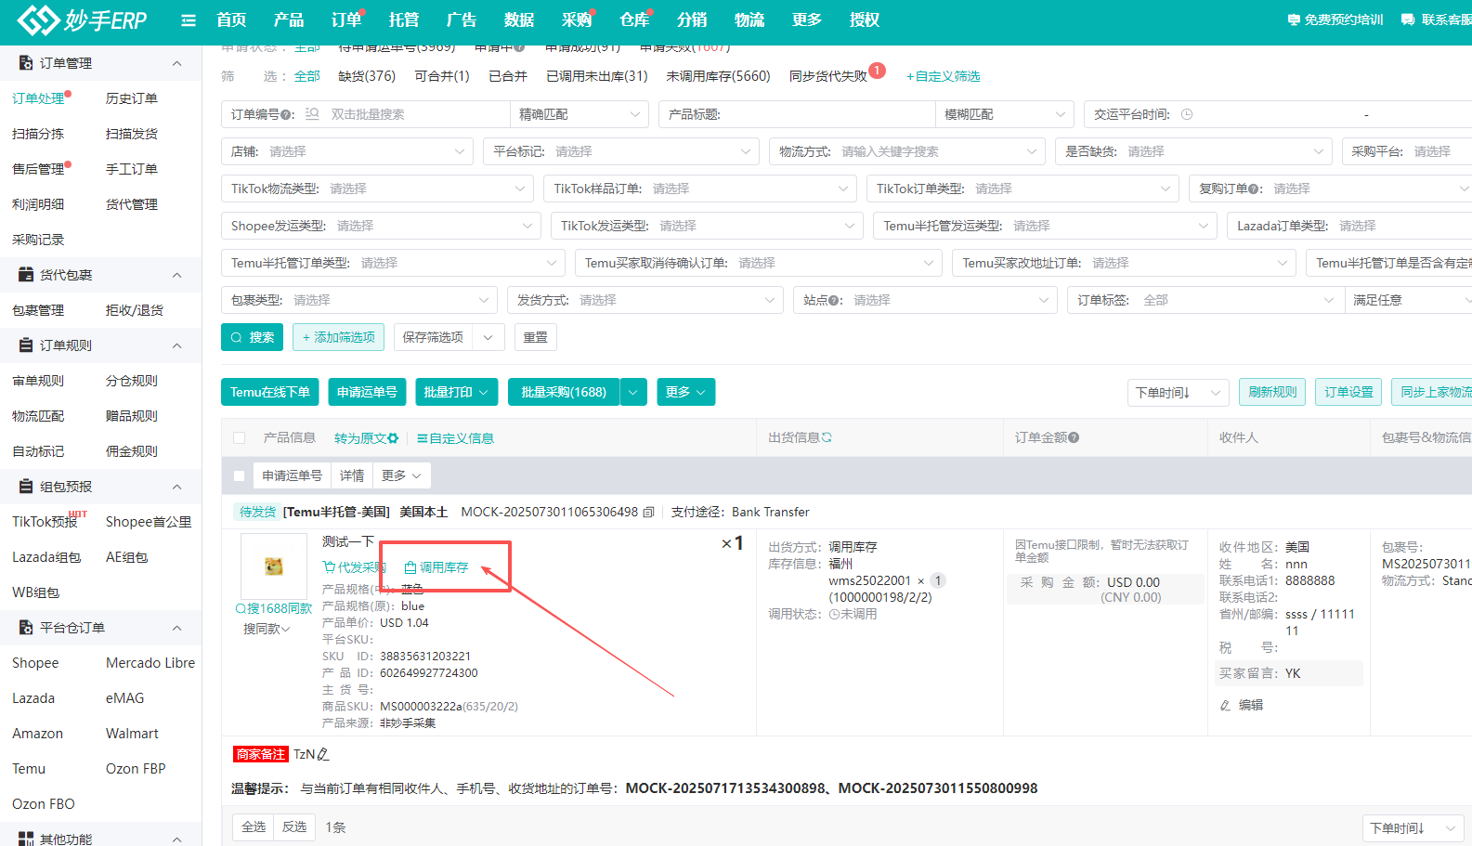1472x846 pixels.
Task: Click gear icon beside 转为原文
Action: (393, 438)
